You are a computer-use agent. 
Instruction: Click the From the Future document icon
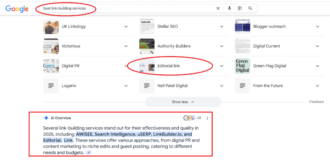click(x=242, y=86)
